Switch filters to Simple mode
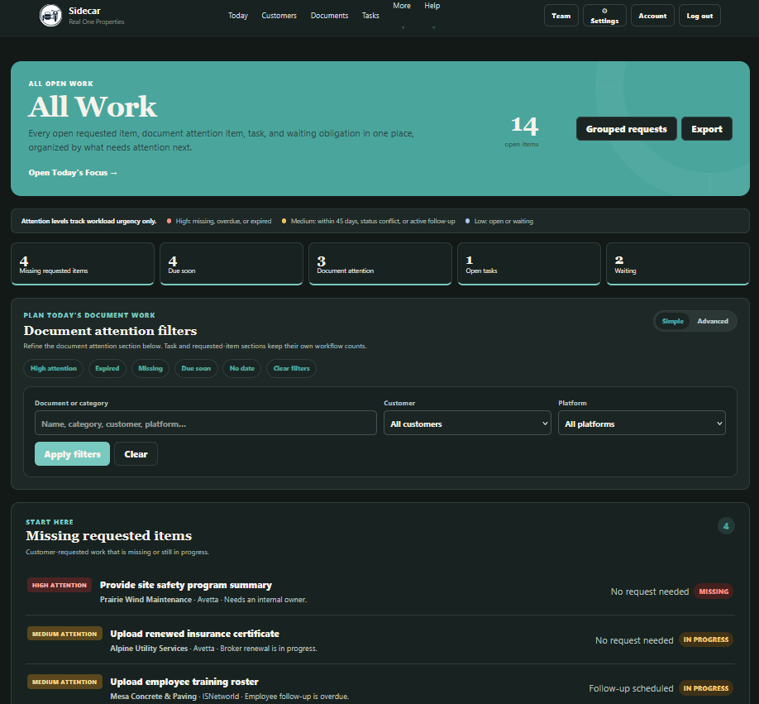The width and height of the screenshot is (759, 704). pos(672,321)
